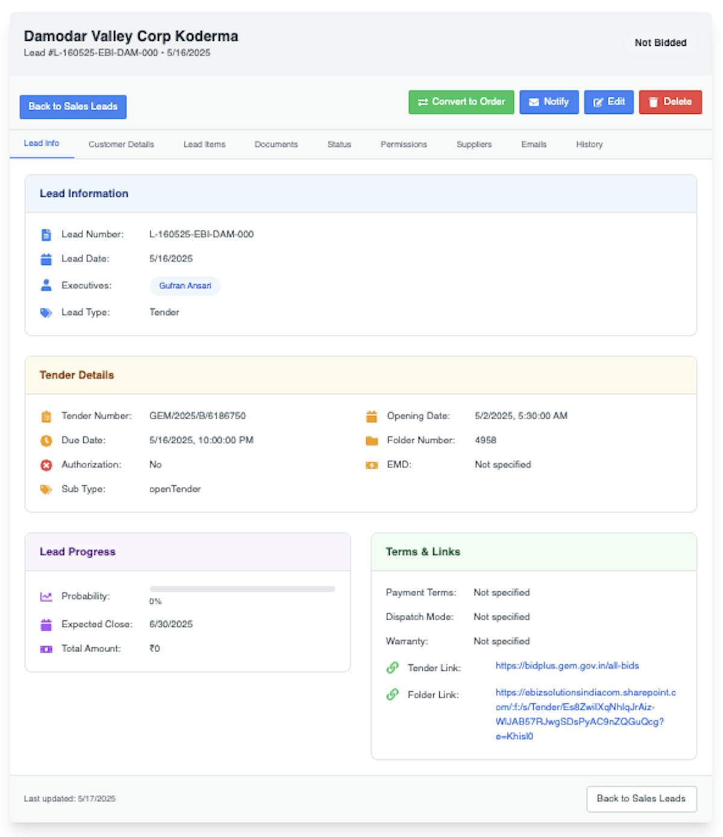Click the money icon beside EMD
Viewport: 723px width, 837px height.
point(372,465)
